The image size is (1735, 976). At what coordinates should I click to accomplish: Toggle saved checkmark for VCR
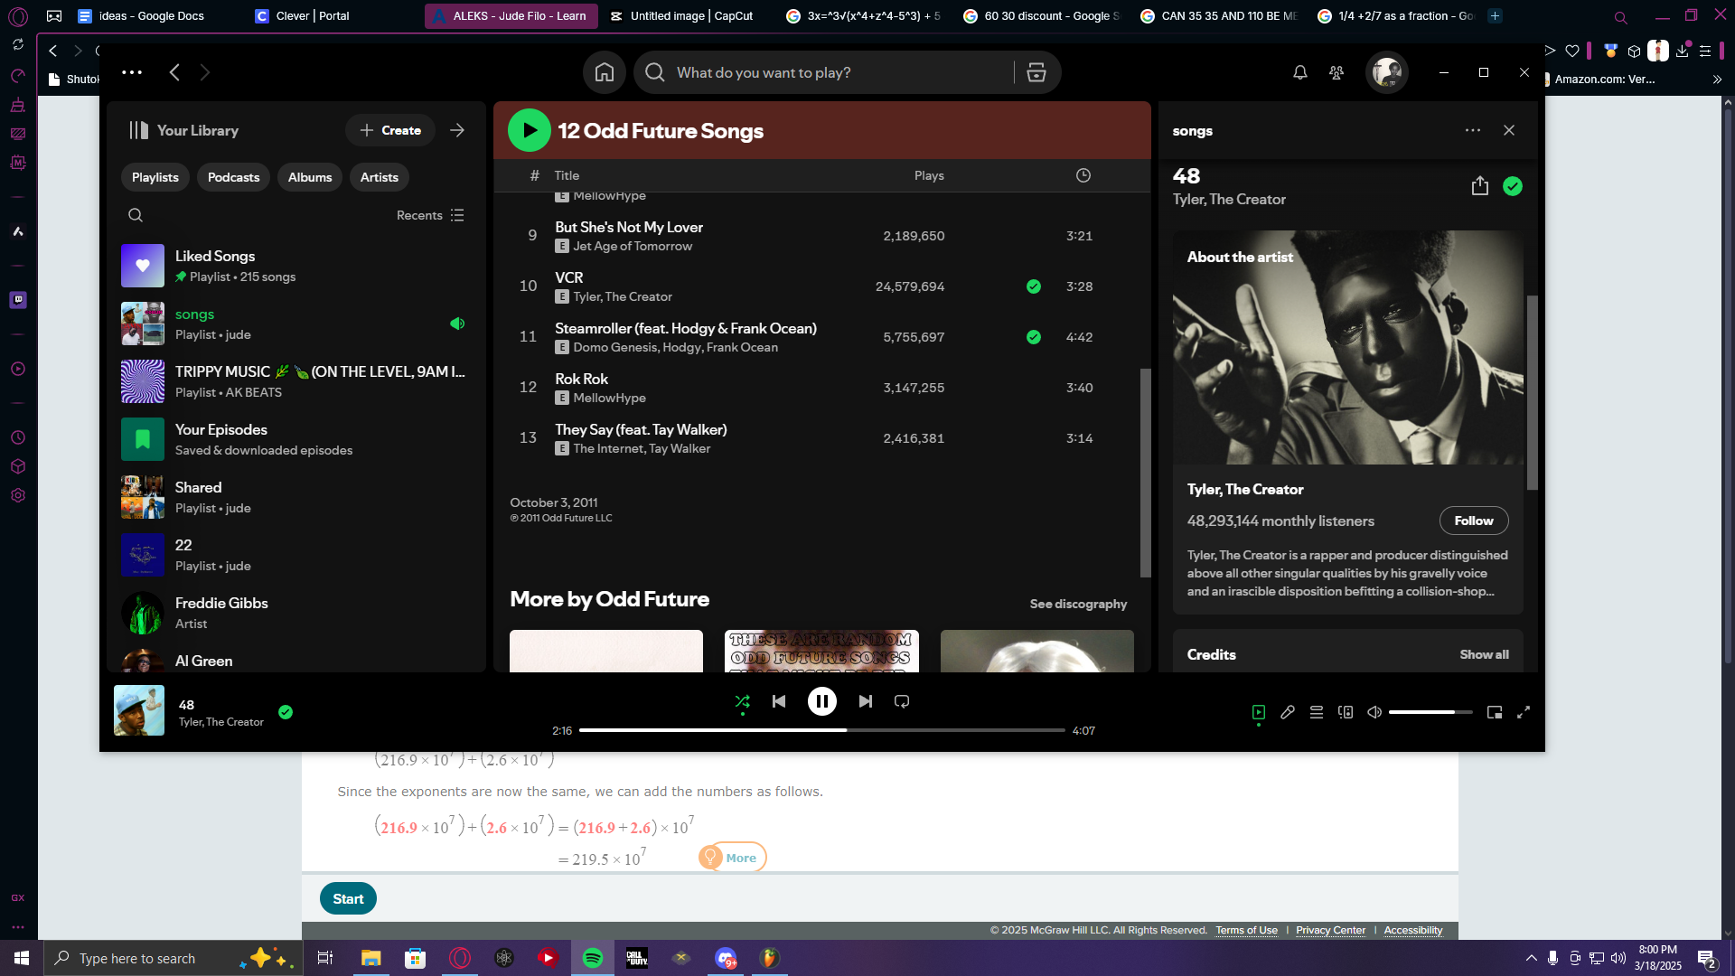click(x=1034, y=286)
